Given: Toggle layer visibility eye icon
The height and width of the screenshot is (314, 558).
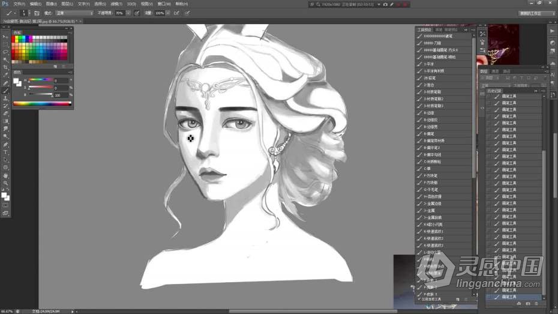Looking at the screenshot, I should (x=482, y=108).
